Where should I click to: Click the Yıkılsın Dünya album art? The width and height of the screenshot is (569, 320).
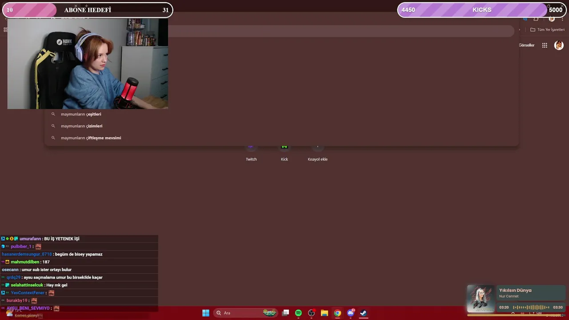tap(481, 299)
